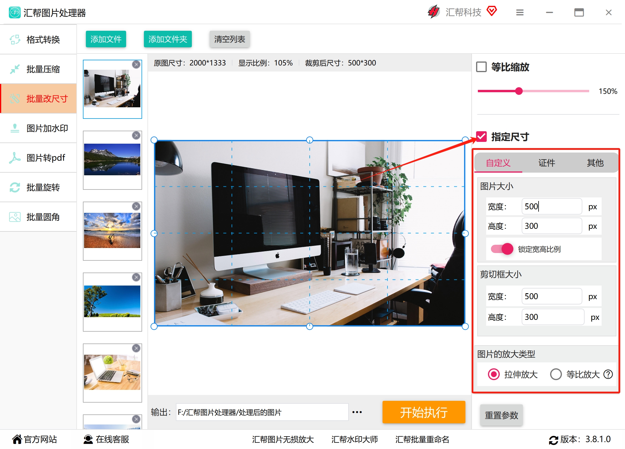Remove the tree and blue sky thumbnail
The width and height of the screenshot is (625, 449).
pos(136,277)
